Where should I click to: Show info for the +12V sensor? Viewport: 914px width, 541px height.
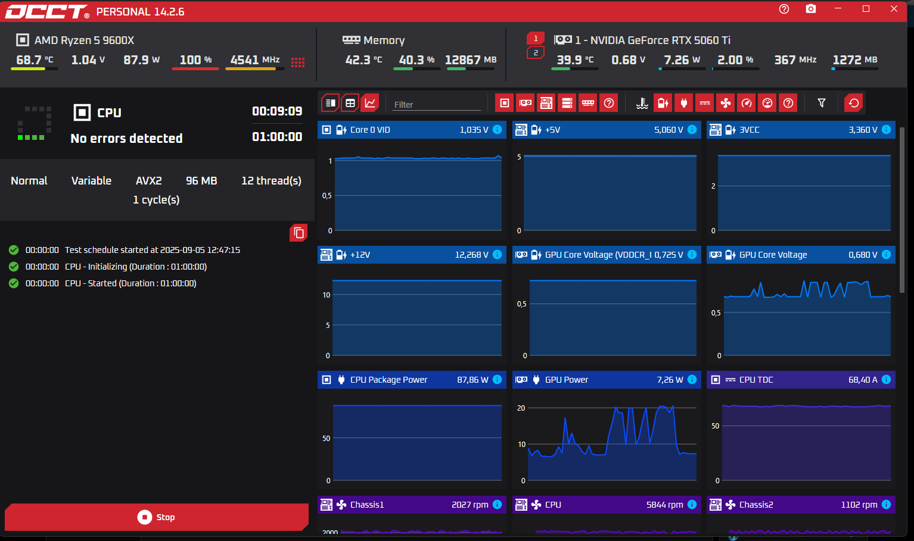(498, 255)
